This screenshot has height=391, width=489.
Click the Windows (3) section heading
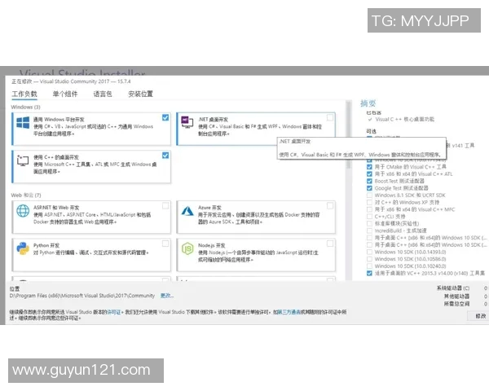25,107
